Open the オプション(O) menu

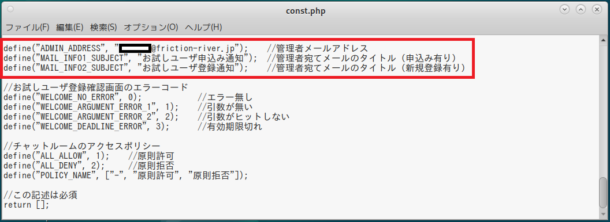click(151, 27)
